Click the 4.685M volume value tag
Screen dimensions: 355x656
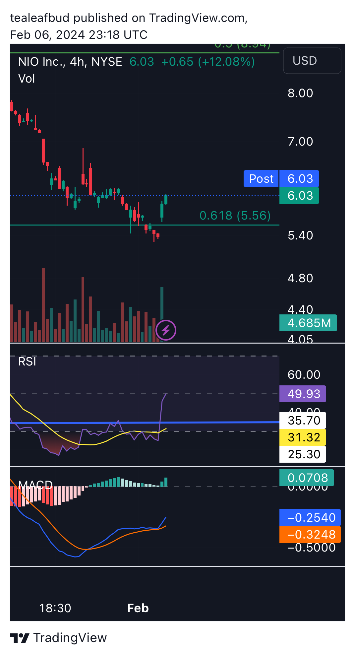tap(308, 323)
